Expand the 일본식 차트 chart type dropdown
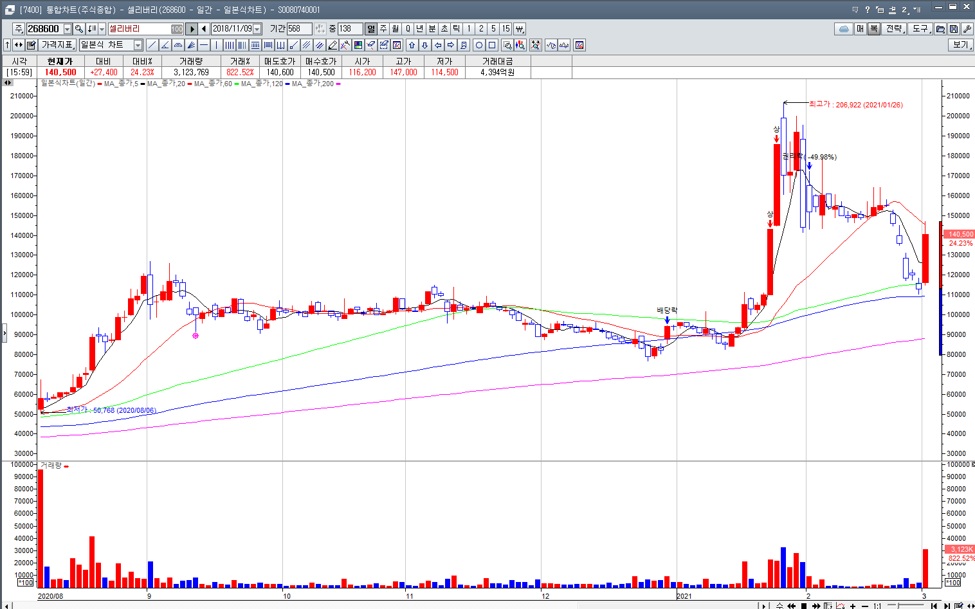 138,45
